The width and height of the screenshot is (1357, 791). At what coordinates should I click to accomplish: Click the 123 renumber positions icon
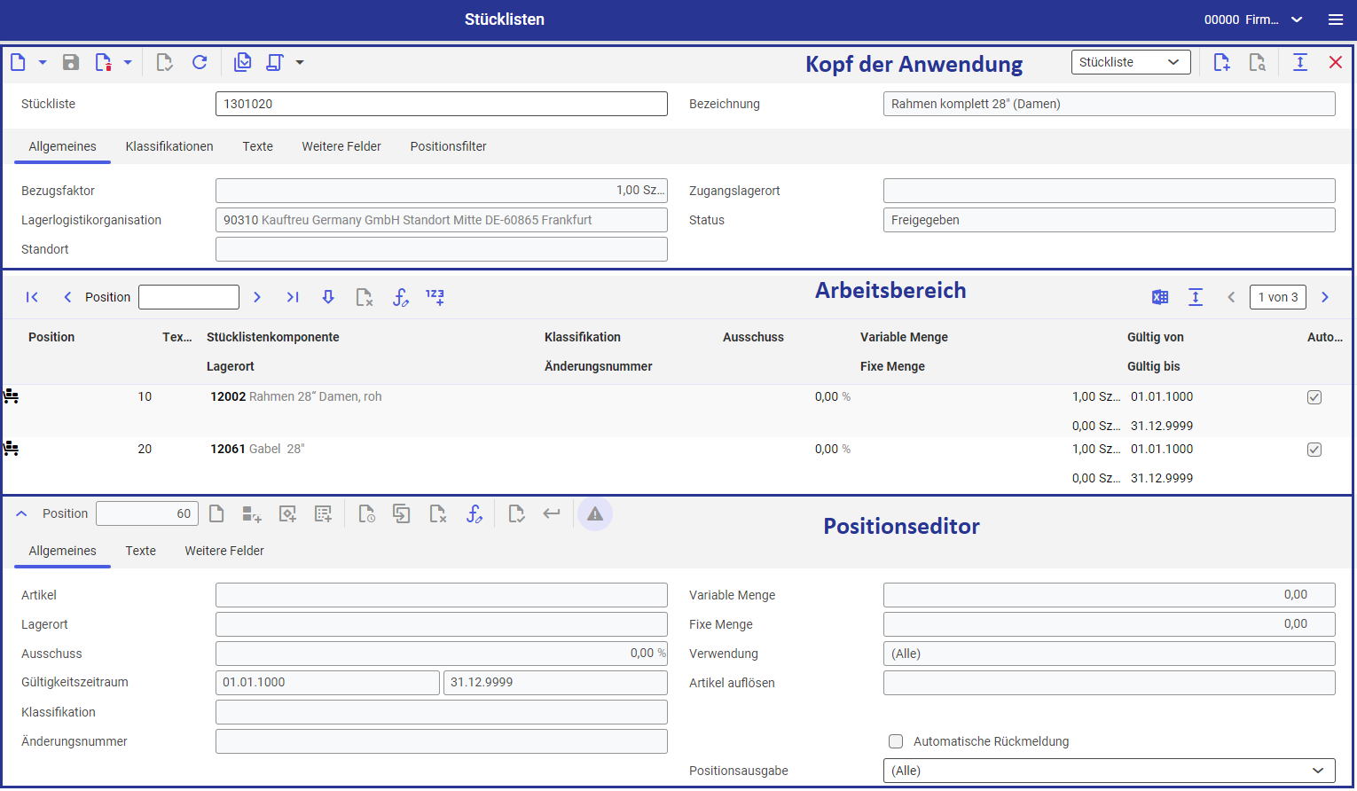(435, 297)
